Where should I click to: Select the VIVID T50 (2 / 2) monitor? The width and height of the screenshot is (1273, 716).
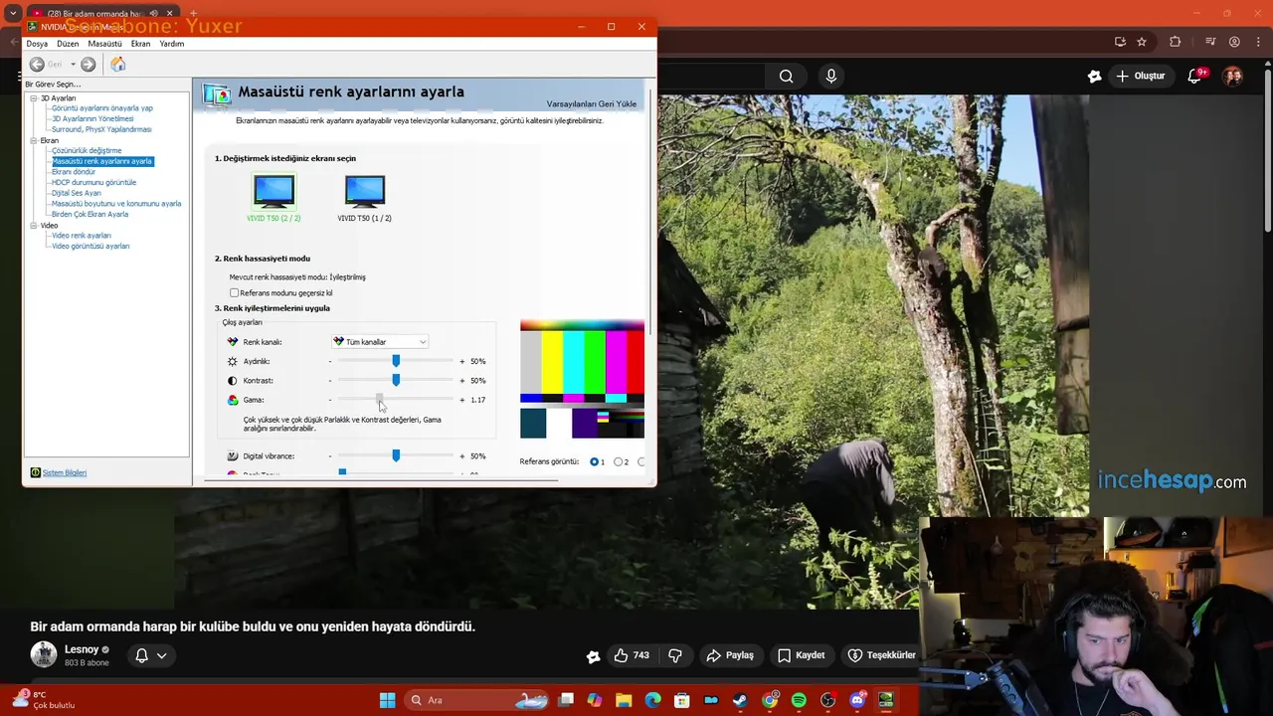pyautogui.click(x=273, y=198)
